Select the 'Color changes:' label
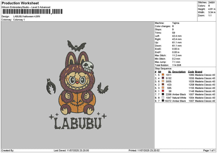This screenshot has height=153, width=217. click(163, 26)
